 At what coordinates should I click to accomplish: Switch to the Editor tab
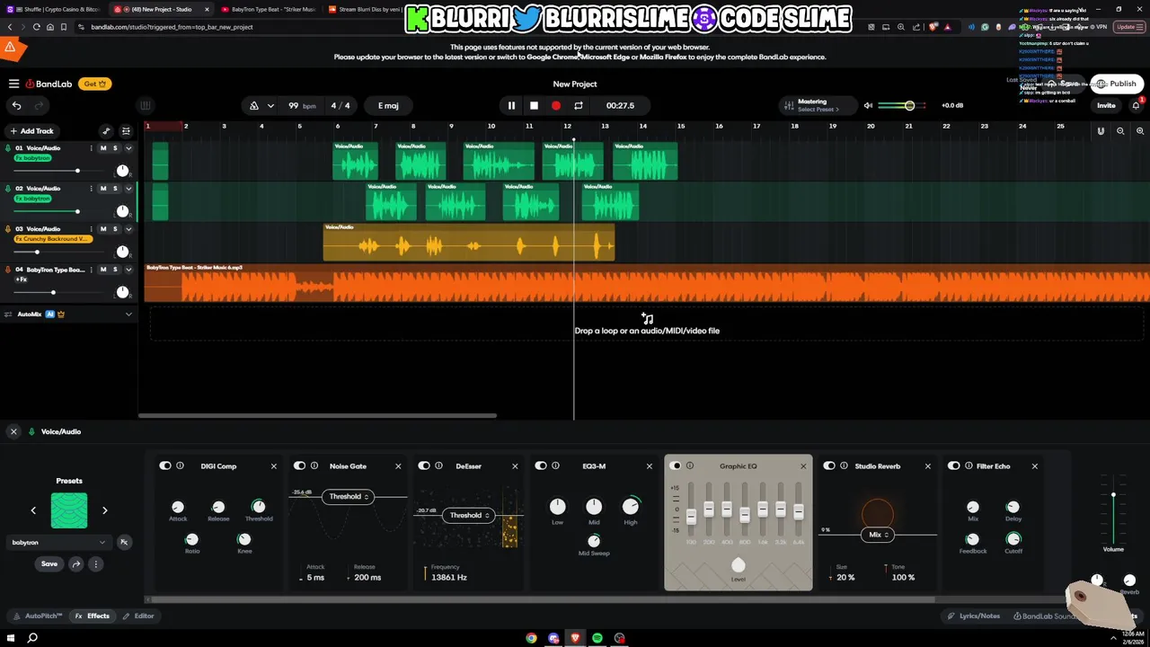pos(139,616)
